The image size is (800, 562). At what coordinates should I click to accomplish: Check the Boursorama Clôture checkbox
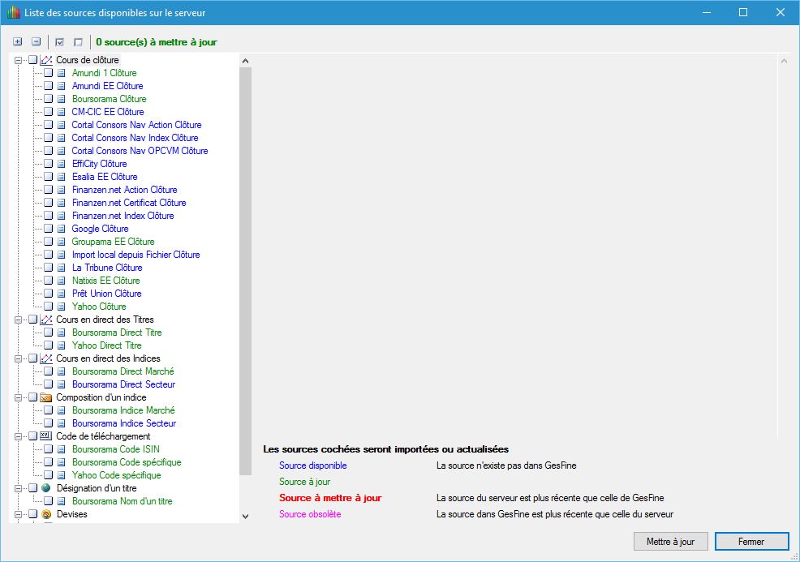click(48, 99)
